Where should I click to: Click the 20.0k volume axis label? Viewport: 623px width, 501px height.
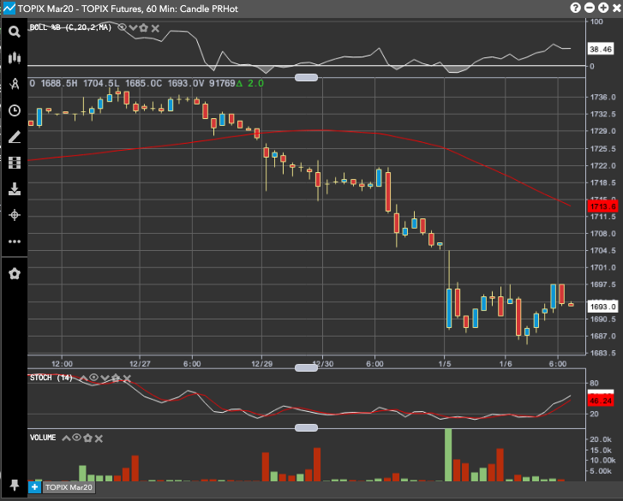click(x=601, y=439)
